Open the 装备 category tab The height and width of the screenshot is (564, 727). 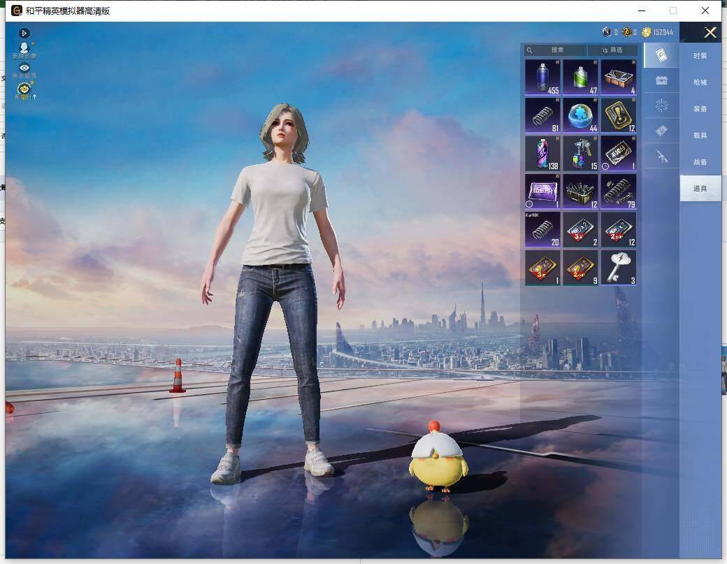tap(700, 109)
